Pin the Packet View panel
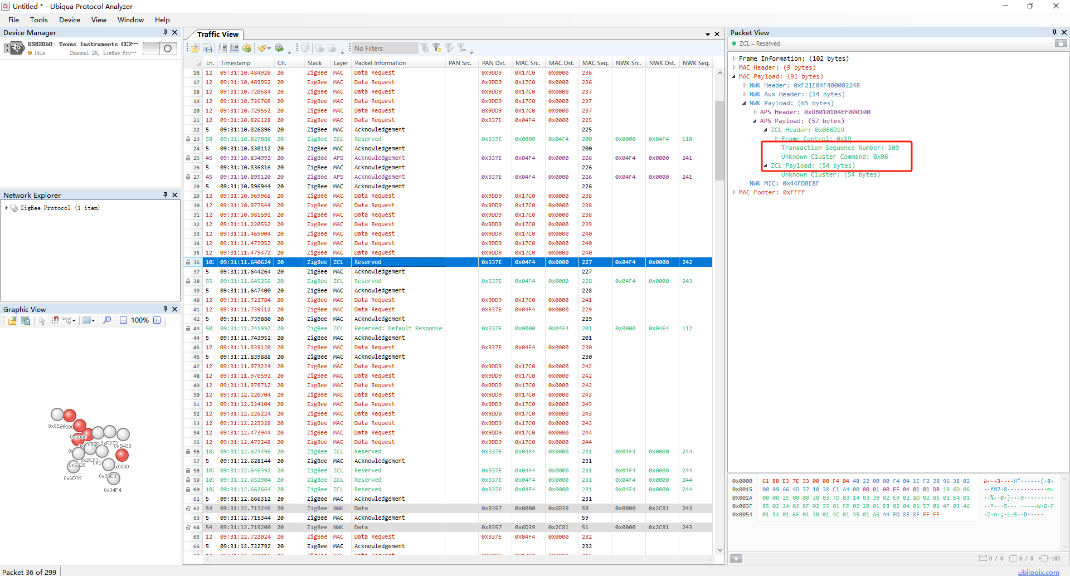1070x576 pixels. [x=1054, y=32]
